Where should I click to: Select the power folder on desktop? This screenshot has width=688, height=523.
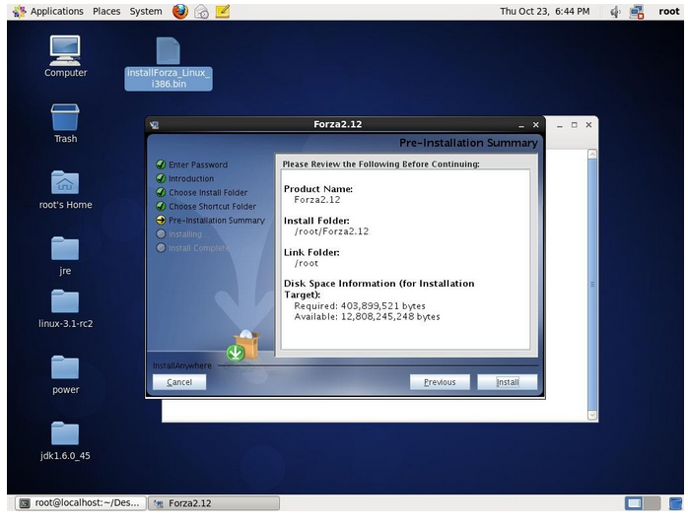65,375
